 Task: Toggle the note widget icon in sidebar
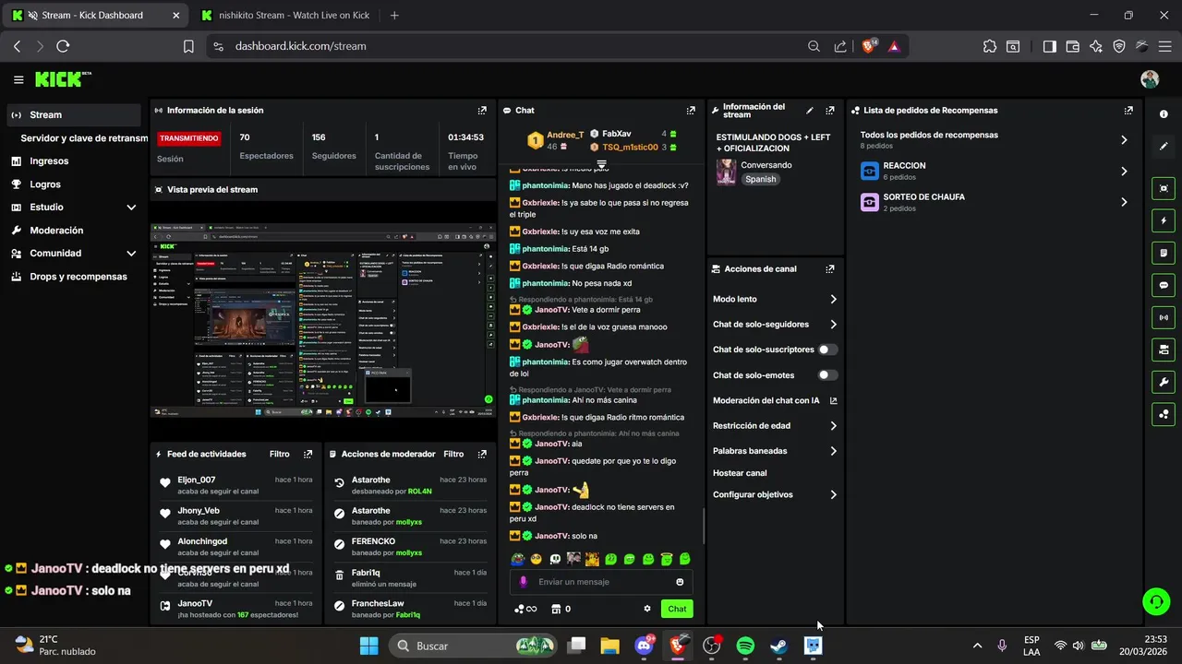point(1164,253)
